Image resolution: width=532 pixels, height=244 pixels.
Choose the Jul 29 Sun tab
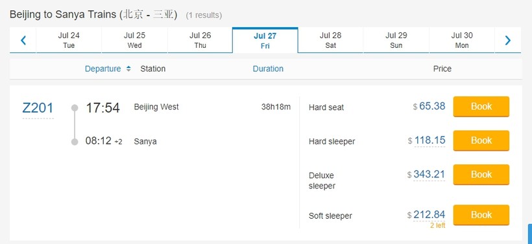396,40
